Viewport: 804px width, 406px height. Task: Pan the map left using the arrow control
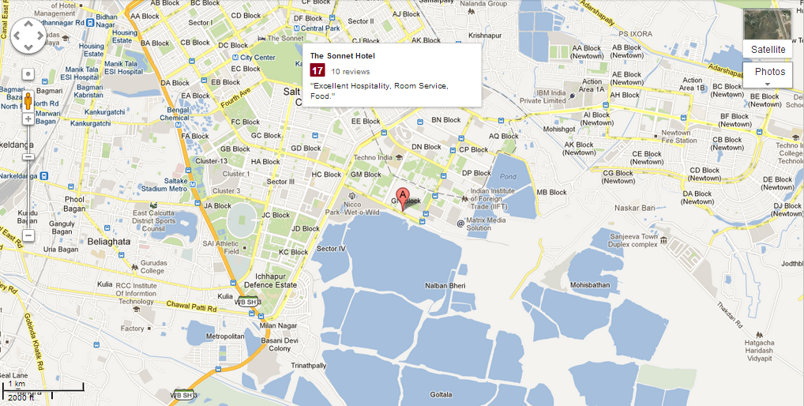[17, 36]
